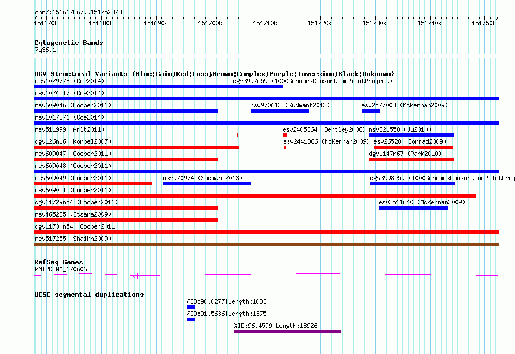
Task: Click the 7q36.1 cytogenetic band
Action: pyautogui.click(x=266, y=56)
